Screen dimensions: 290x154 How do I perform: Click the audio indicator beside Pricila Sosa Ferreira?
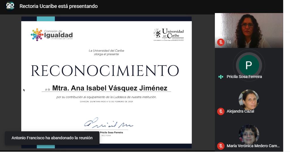click(x=221, y=77)
